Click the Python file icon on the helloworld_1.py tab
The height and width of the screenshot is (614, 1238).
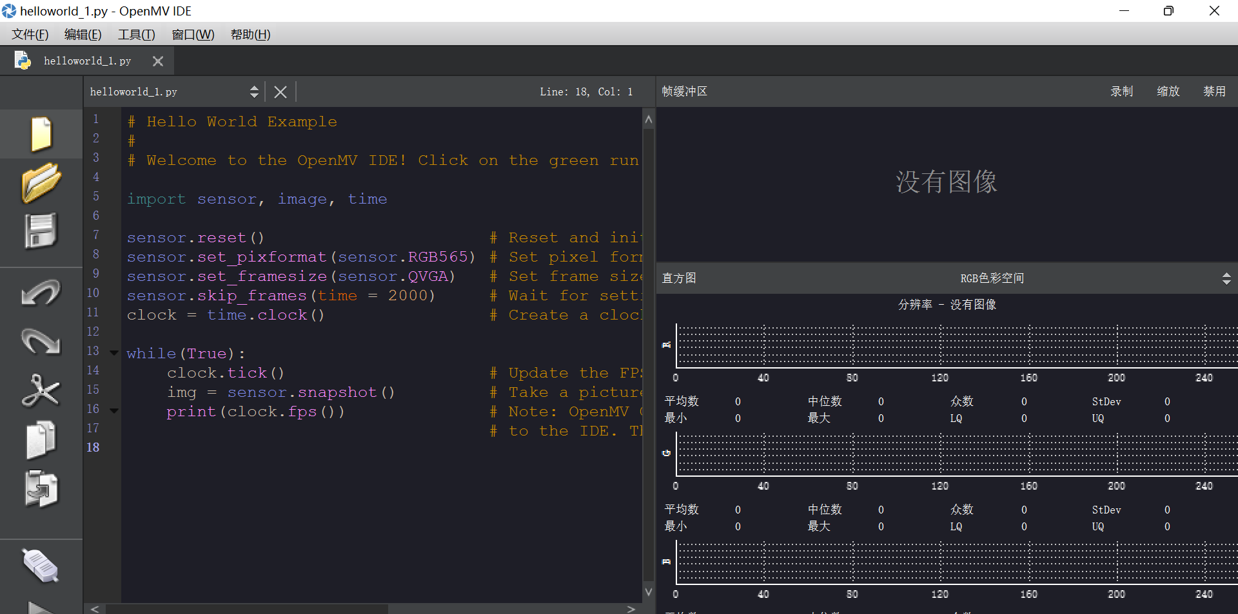pos(23,61)
